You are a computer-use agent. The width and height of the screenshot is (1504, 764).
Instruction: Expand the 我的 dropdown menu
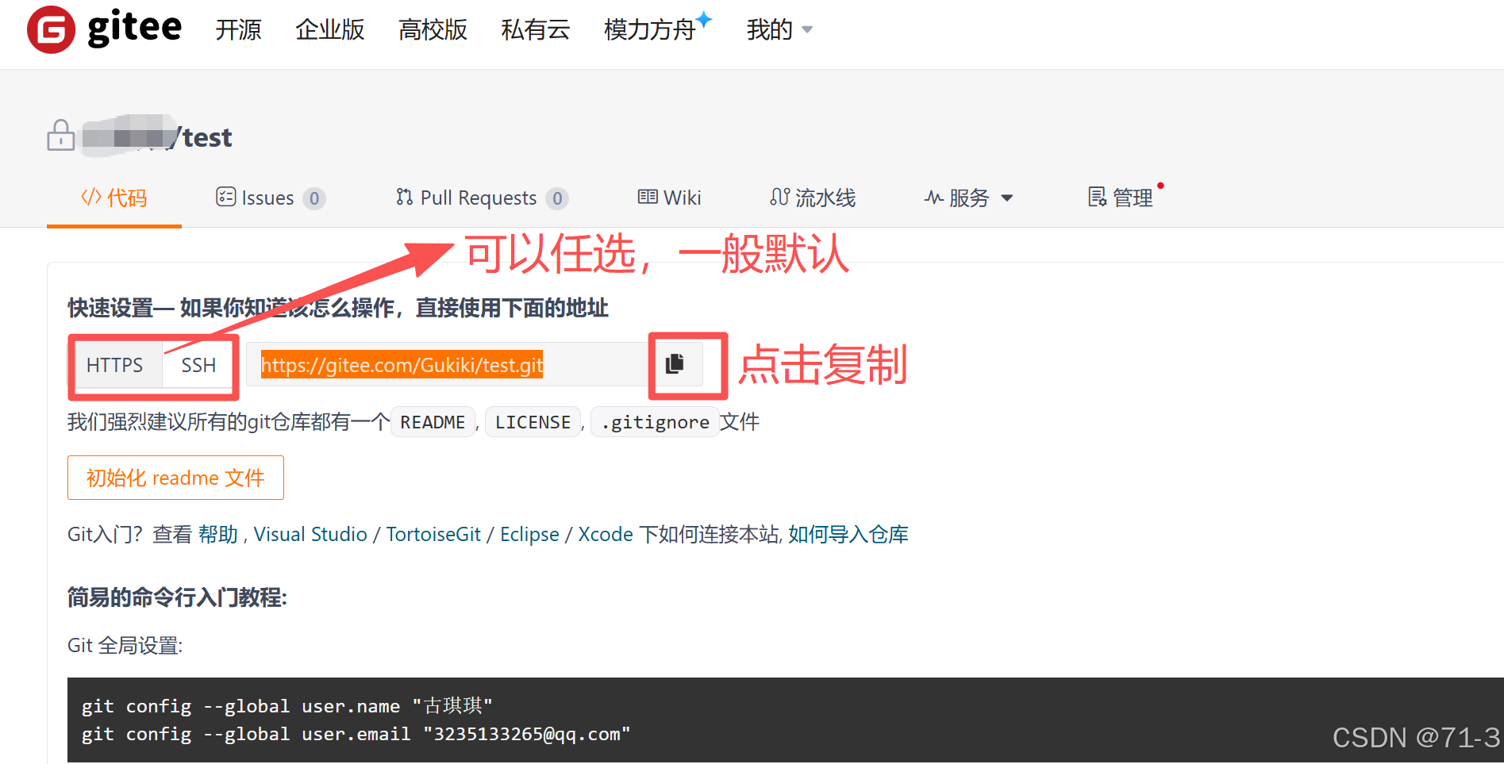pos(779,30)
